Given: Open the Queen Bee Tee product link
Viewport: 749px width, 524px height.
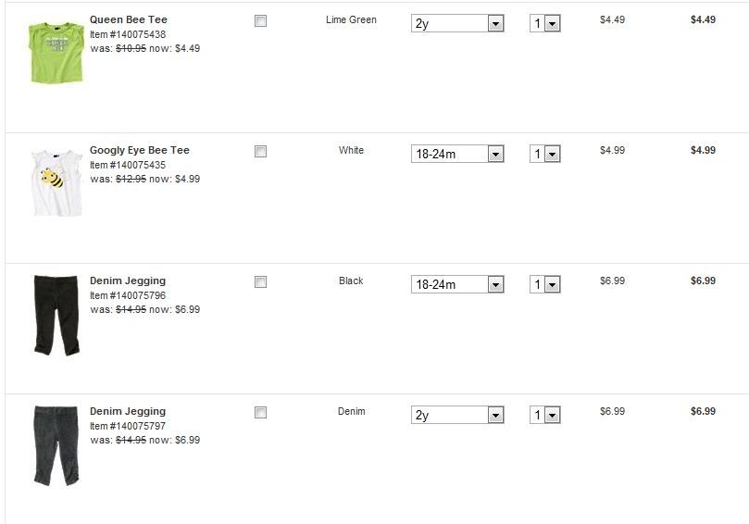Looking at the screenshot, I should [129, 19].
